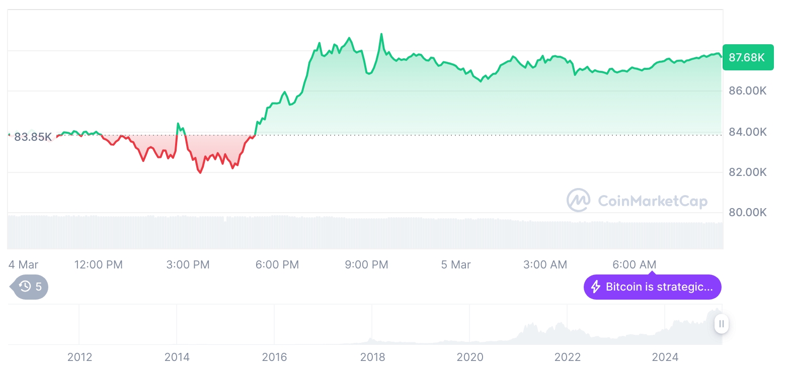This screenshot has height=368, width=788.
Task: Click the 86.00K price axis label
Action: tap(747, 91)
